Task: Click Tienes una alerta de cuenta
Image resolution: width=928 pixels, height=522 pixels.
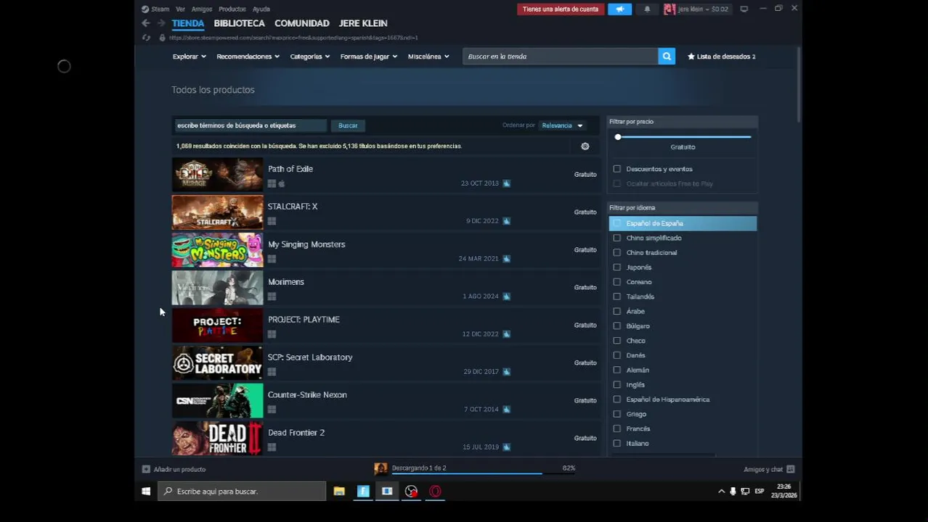Action: pos(561,9)
